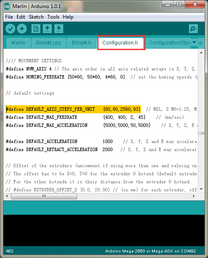
Task: Click the vertical scrollbar up arrow
Action: 201,53
